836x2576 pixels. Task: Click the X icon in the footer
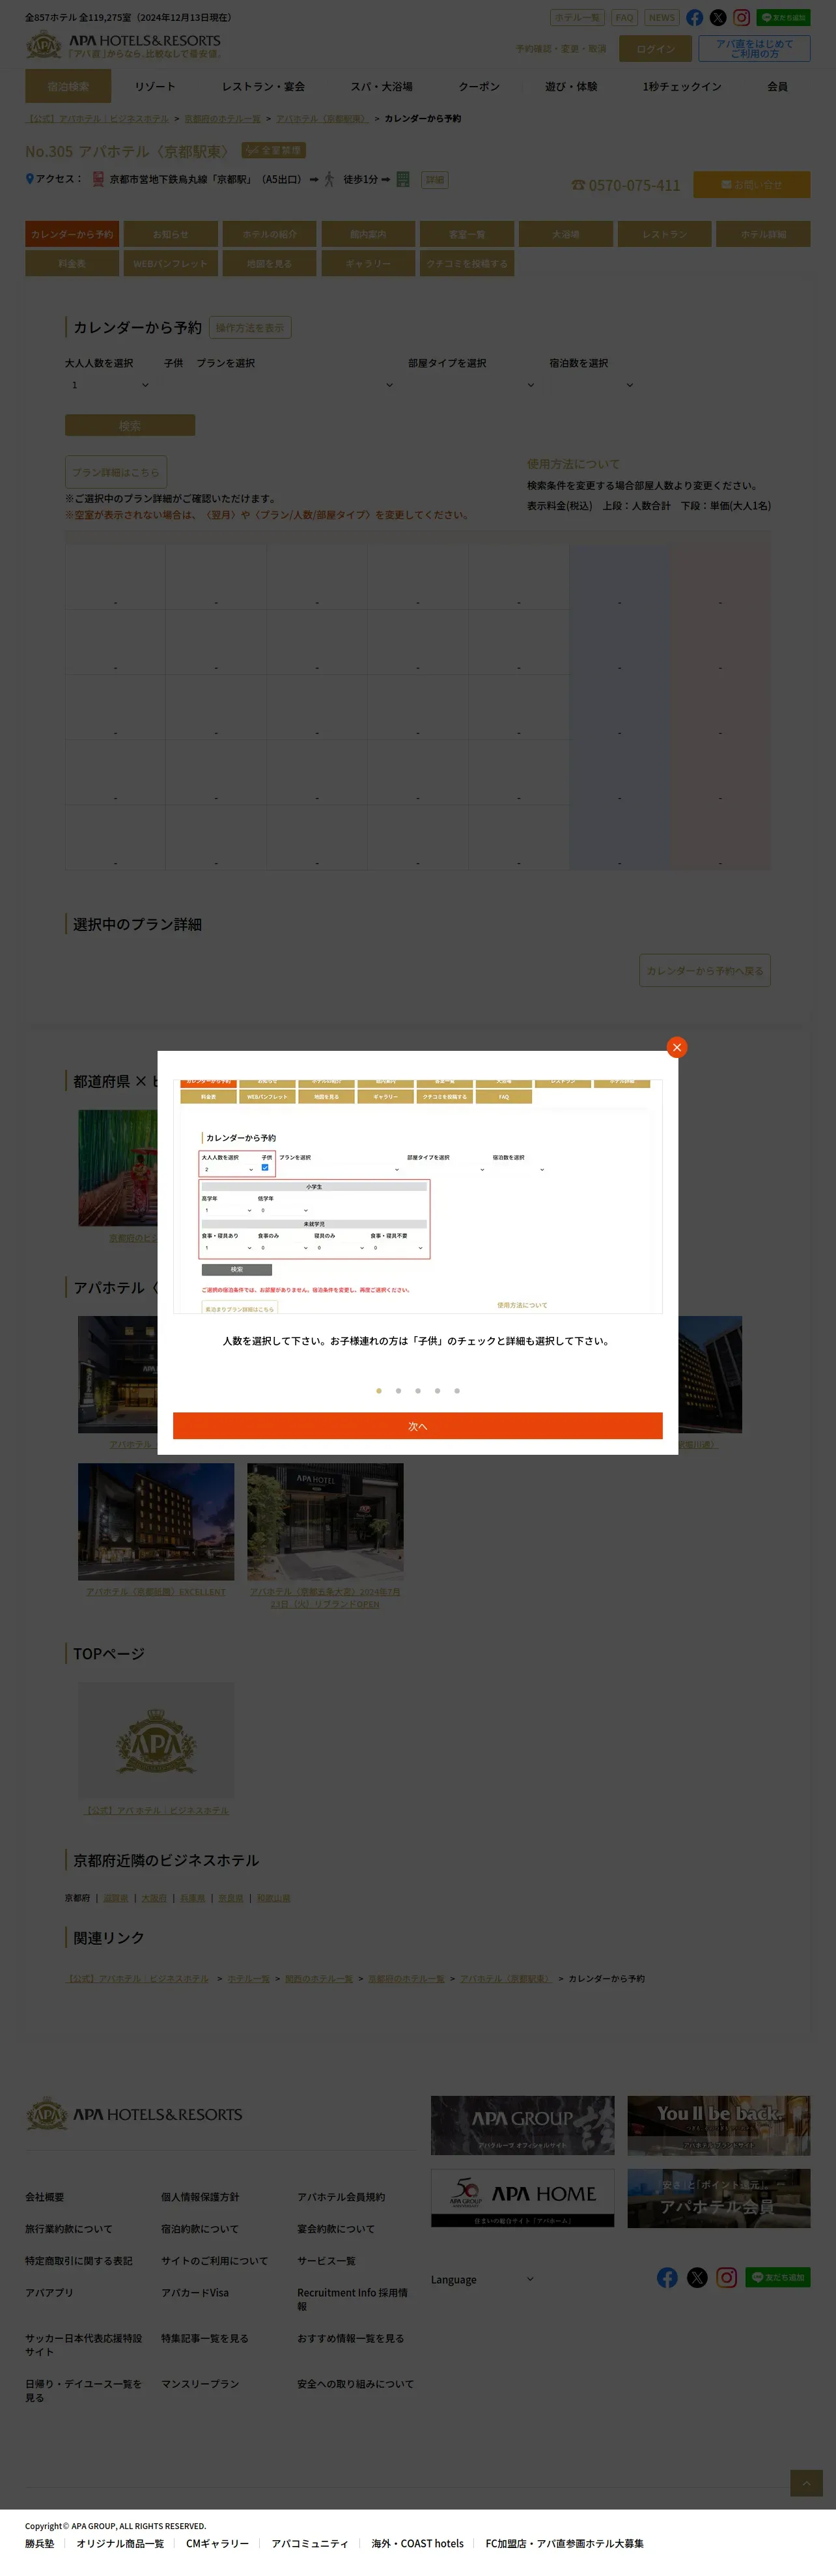click(697, 2277)
